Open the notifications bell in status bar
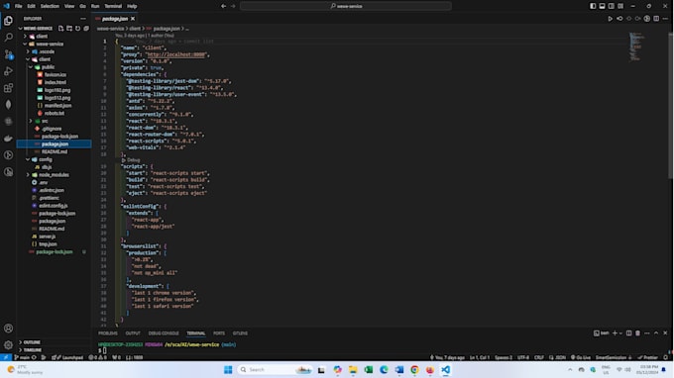 click(x=665, y=357)
